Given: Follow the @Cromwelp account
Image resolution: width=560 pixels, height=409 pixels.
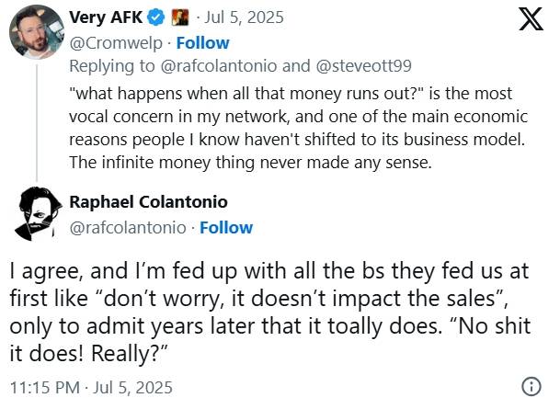Looking at the screenshot, I should pyautogui.click(x=202, y=42).
